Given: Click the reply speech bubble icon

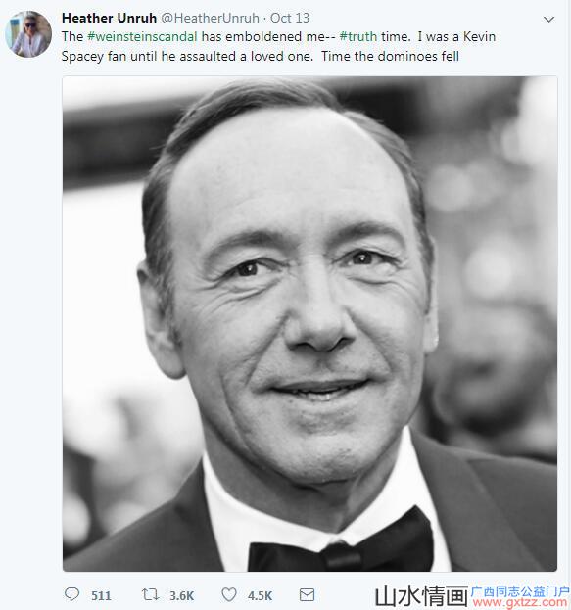Looking at the screenshot, I should click(71, 594).
